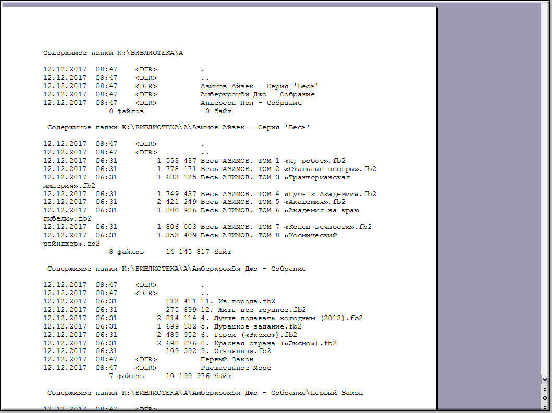This screenshot has width=552, height=413.
Task: Click file 'ТОМ 2 «Стальные пещеры».fb2'
Action: tap(288, 169)
